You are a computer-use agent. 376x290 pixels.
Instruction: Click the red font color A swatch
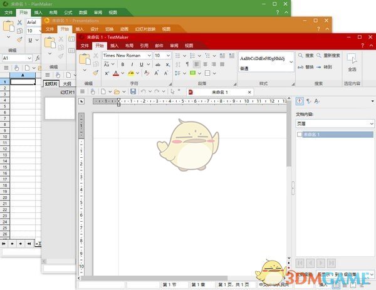[x=116, y=73]
